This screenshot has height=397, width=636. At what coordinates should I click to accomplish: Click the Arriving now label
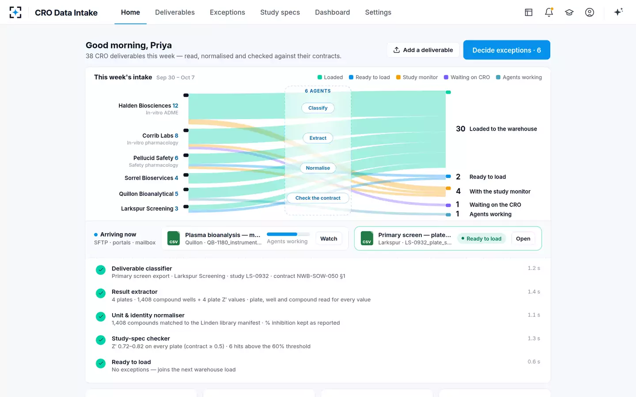point(118,235)
